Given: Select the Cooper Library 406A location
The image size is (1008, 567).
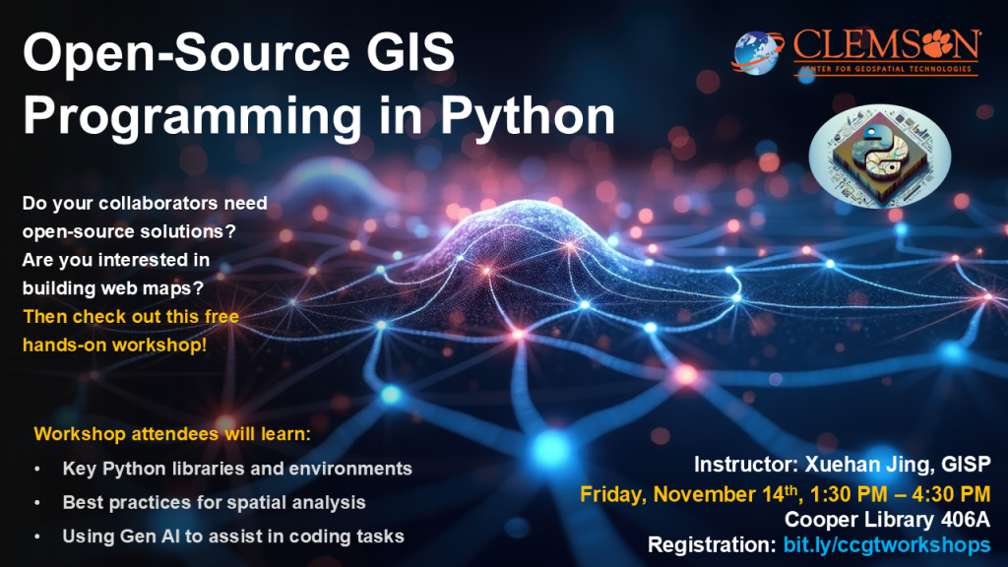Looking at the screenshot, I should (x=887, y=519).
